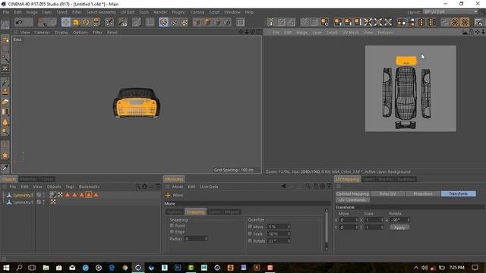Click the lock icon in texture view header
Image resolution: width=486 pixels, height=273 pixels.
471,32
